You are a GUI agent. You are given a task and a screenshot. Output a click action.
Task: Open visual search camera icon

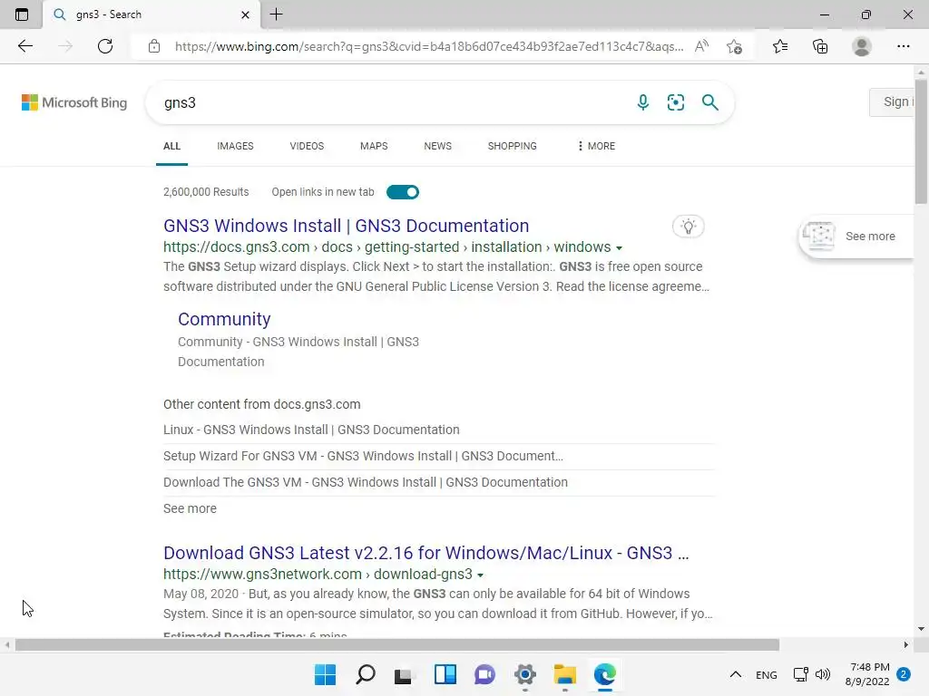pos(675,102)
